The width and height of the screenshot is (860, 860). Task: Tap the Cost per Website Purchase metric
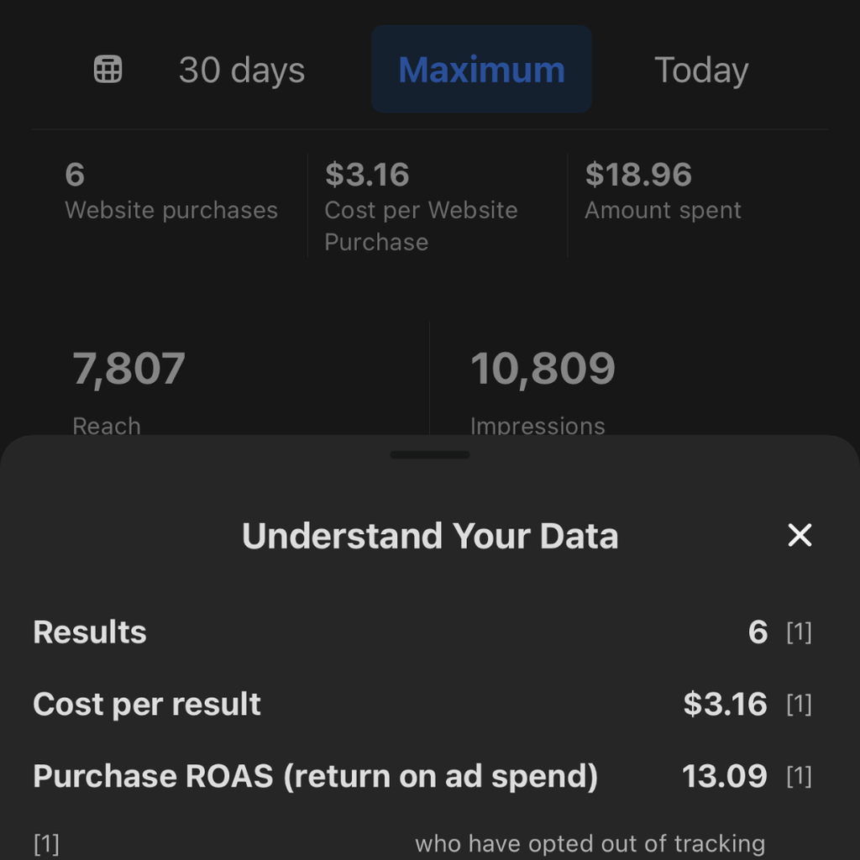[420, 206]
